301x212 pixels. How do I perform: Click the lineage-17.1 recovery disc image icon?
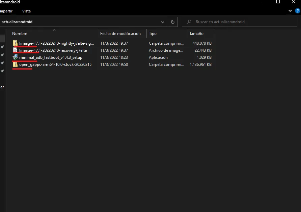15,50
